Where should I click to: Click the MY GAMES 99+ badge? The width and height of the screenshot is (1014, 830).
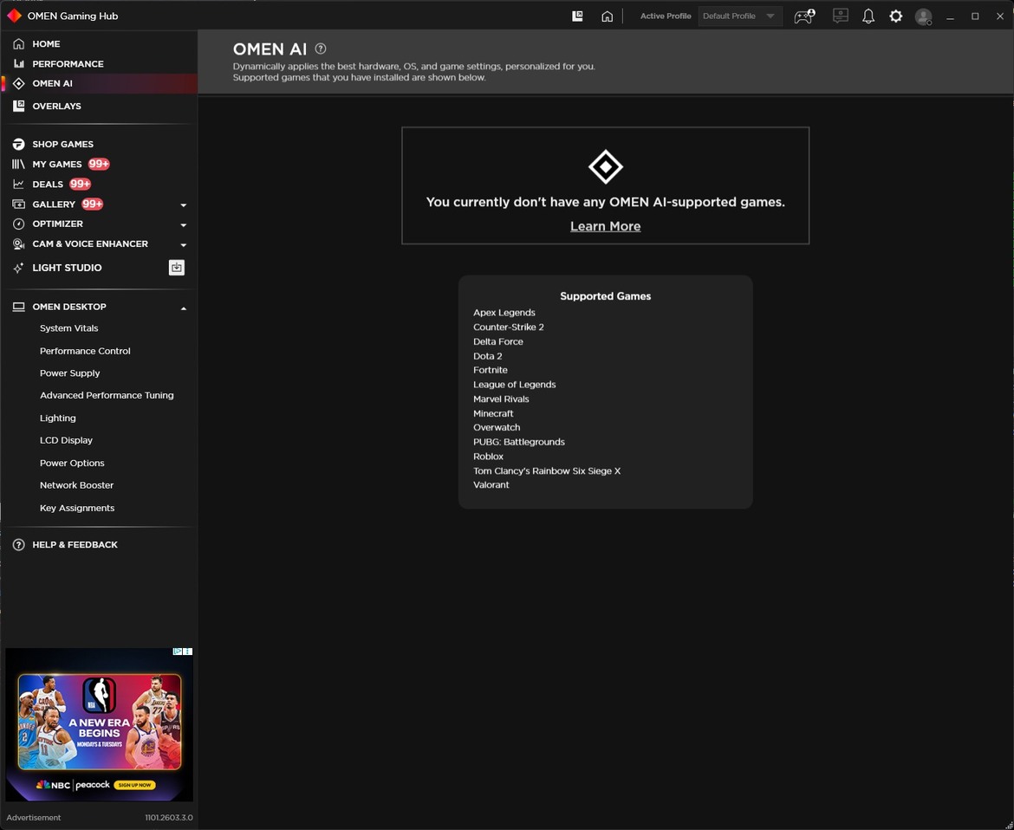coord(99,165)
